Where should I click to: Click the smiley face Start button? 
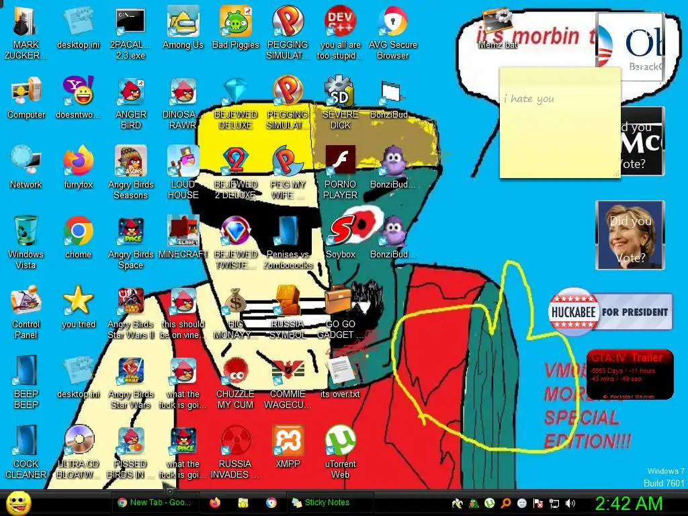tap(18, 503)
